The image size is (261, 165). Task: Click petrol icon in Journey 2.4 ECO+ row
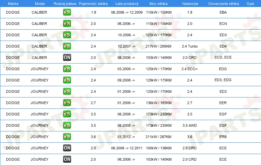(x=67, y=69)
